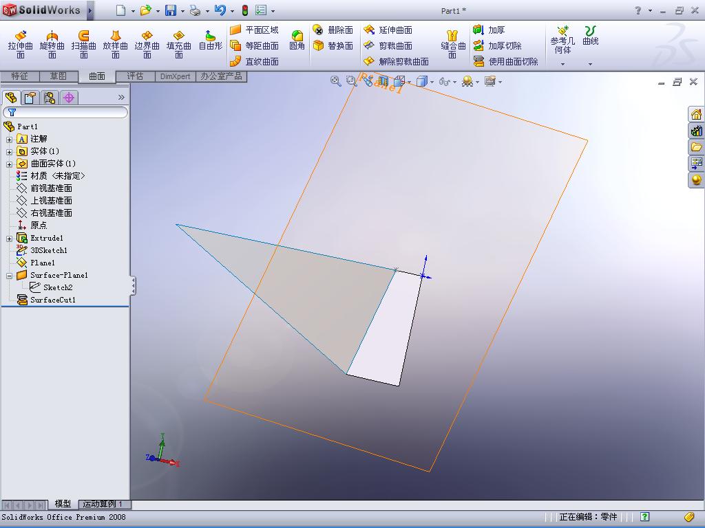
Task: Choose the 圆角 fillet tool
Action: 297,41
